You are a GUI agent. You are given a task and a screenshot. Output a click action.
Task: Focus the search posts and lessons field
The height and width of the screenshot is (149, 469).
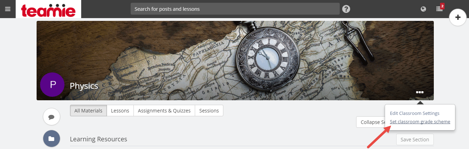tap(235, 9)
